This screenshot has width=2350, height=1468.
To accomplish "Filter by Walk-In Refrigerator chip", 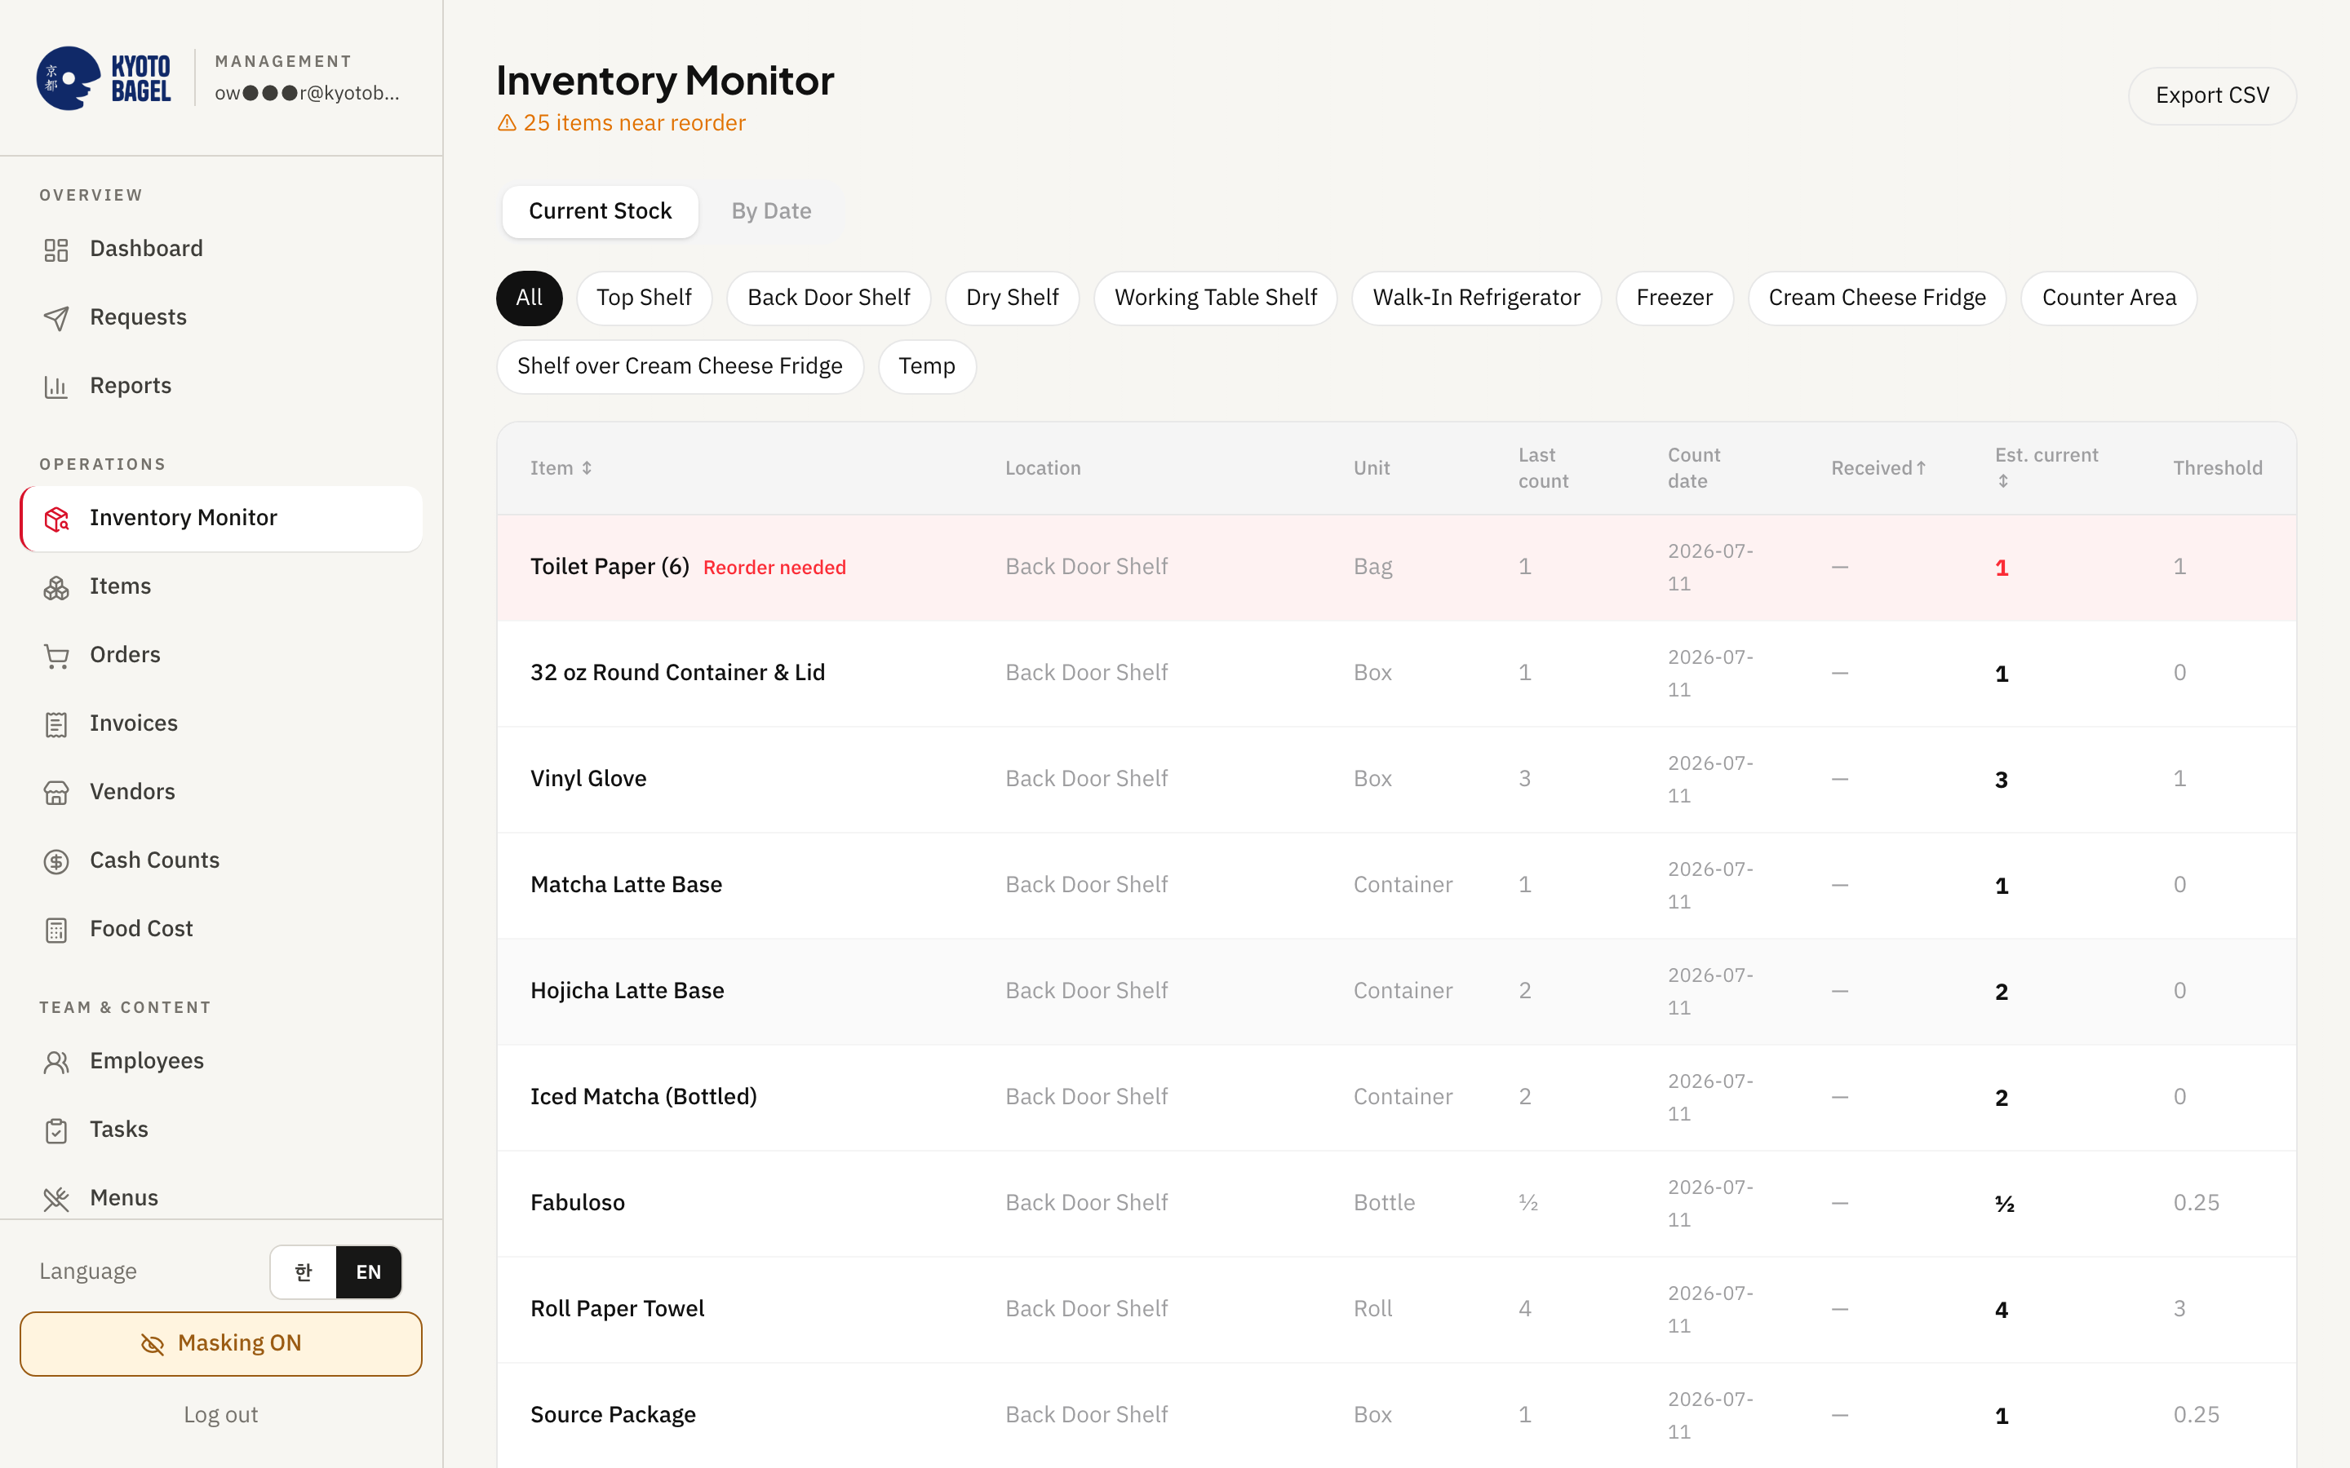I will [x=1476, y=298].
